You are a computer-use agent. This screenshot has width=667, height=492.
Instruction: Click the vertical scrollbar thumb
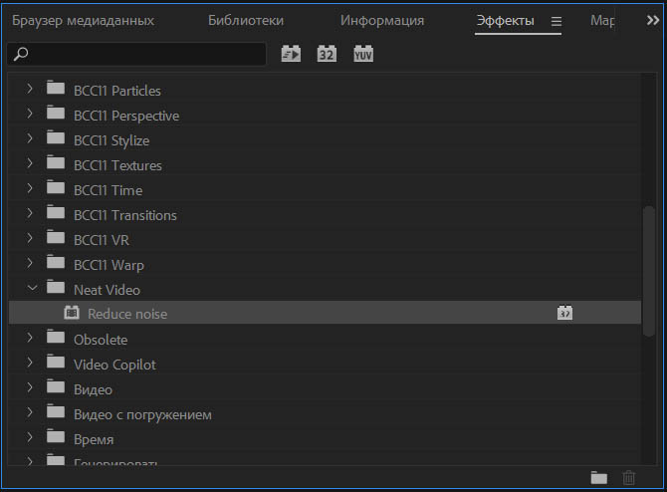(x=649, y=271)
